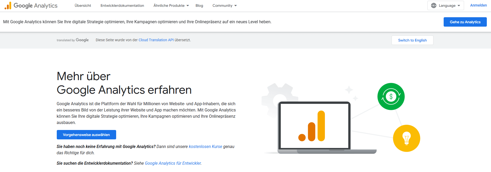Expand the Ähnliche Produkte dropdown menu
Viewport: 491px width, 172px height.
(x=171, y=5)
